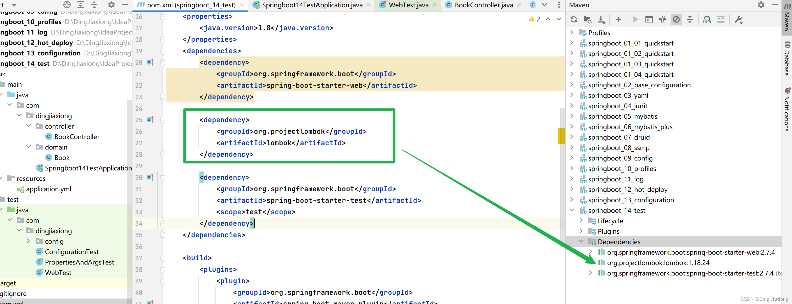Select springboot_08_ssmp in Maven panel

[x=618, y=148]
